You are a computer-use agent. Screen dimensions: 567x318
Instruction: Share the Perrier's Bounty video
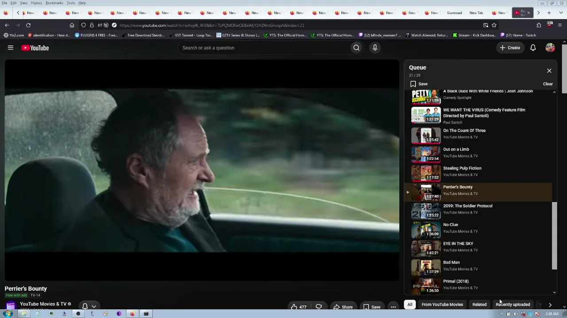coord(343,307)
